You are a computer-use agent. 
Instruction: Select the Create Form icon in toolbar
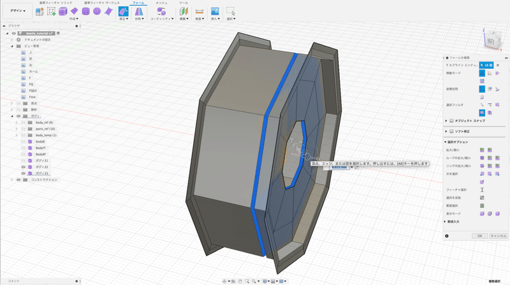[x=40, y=11]
